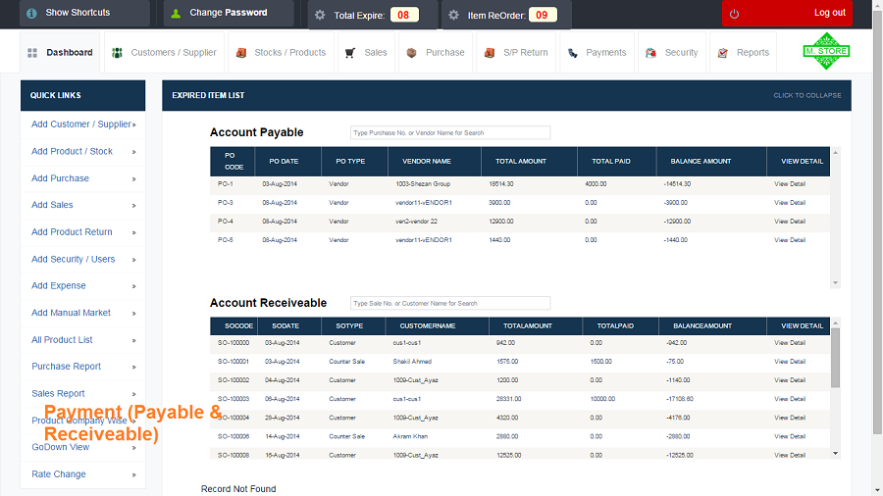Viewport: 883px width, 496px height.
Task: Click Account Payable table scroll down arrow
Action: click(x=836, y=283)
